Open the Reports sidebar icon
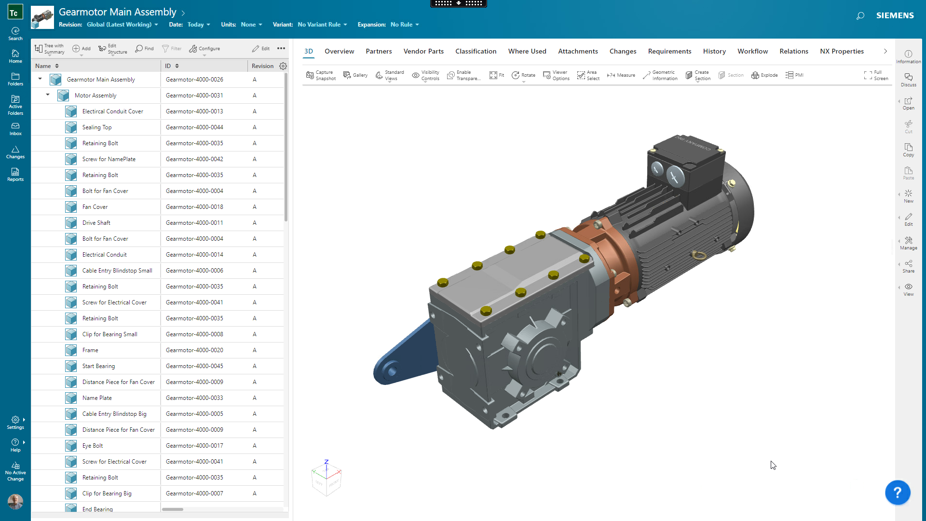 coord(15,175)
